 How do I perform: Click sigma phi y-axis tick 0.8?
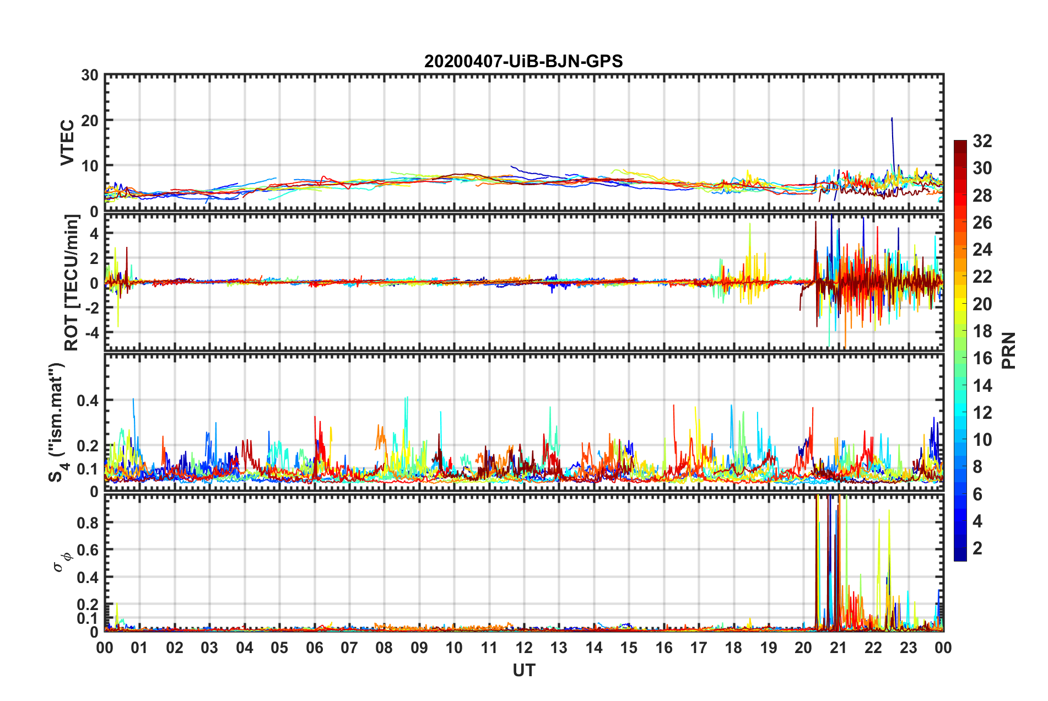(88, 523)
